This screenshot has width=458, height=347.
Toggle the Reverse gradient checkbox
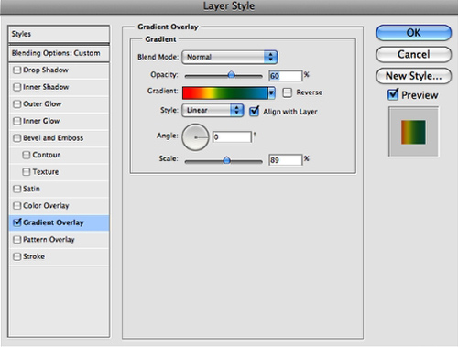click(x=287, y=92)
